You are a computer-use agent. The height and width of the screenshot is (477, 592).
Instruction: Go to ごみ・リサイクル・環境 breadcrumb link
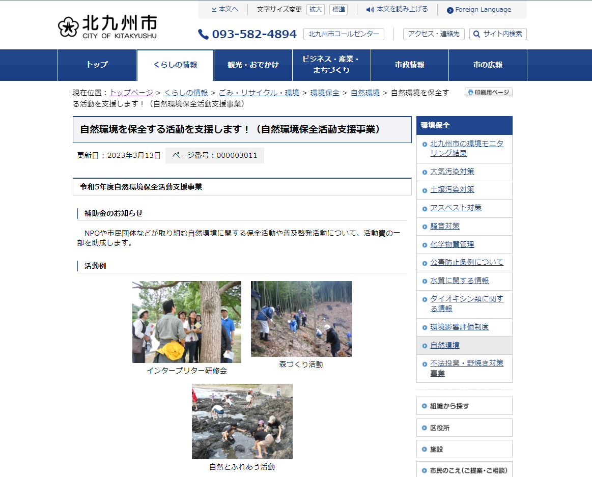coord(259,93)
